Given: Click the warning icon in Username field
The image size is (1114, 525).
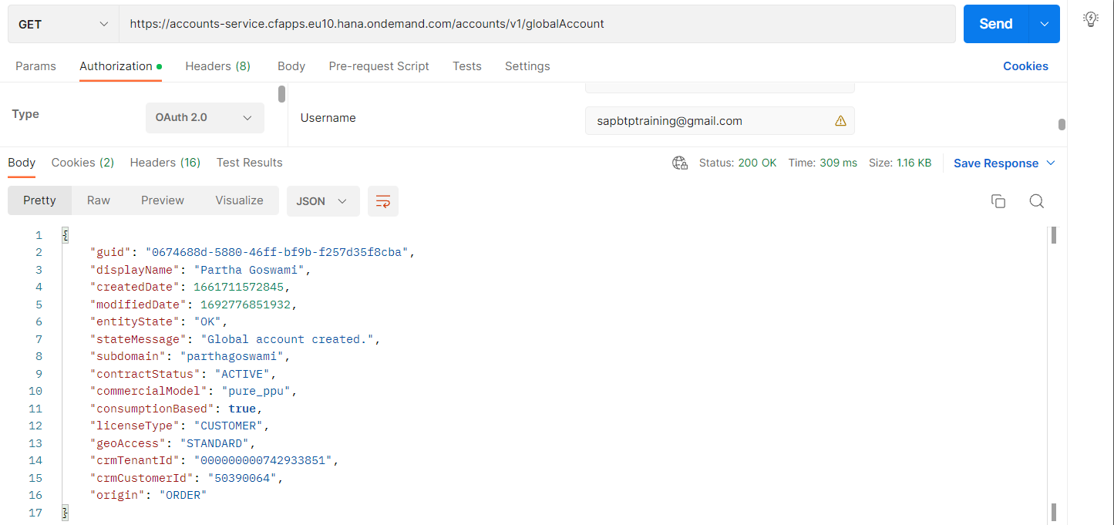Looking at the screenshot, I should pos(840,121).
